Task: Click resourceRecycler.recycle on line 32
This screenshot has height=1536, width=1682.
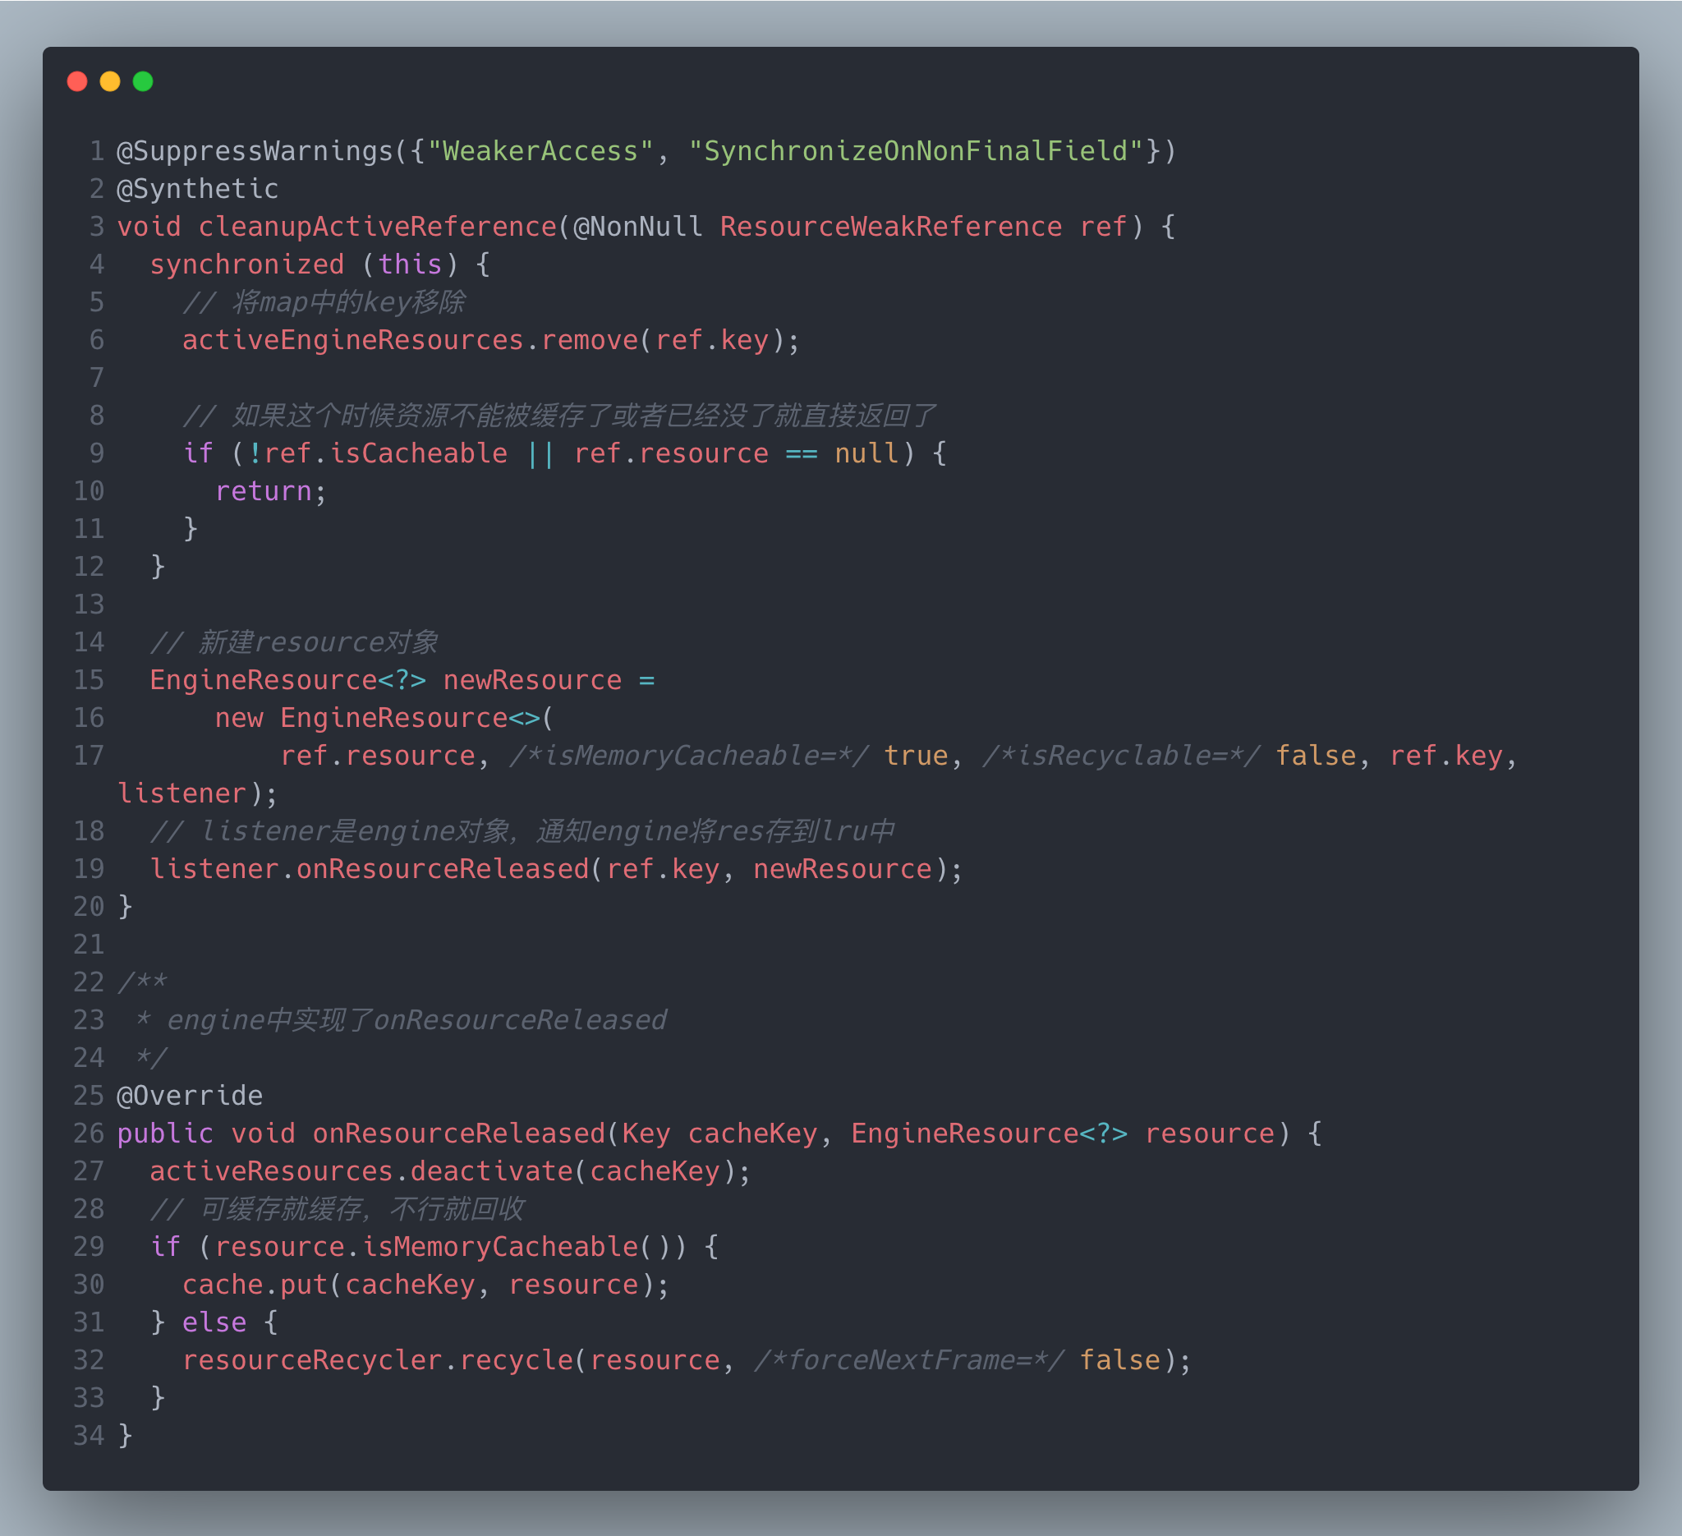Action: 378,1360
